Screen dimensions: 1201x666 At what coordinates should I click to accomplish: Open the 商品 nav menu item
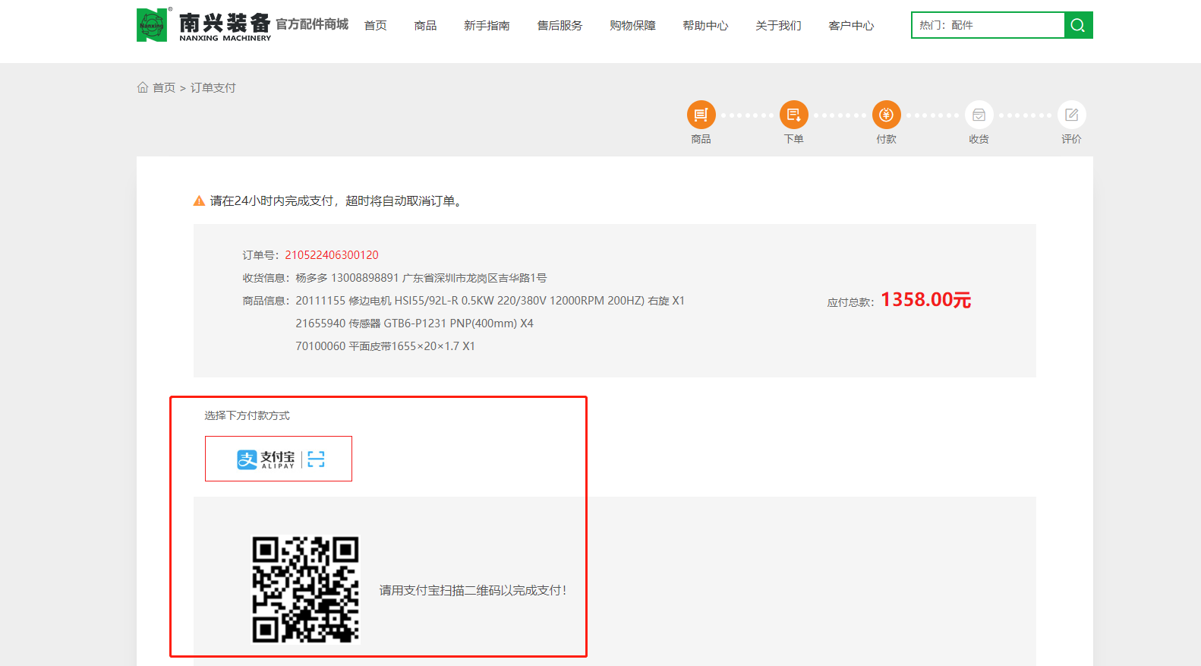tap(425, 26)
